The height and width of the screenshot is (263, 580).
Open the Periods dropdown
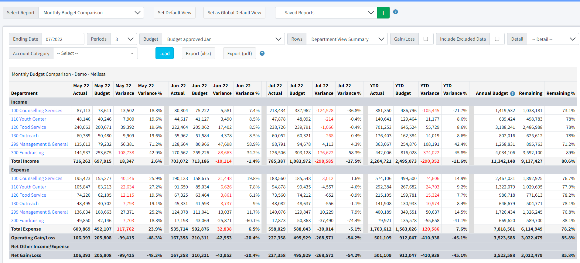coord(124,39)
